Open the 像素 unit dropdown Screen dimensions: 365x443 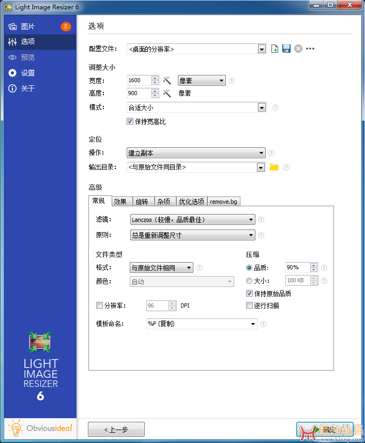pyautogui.click(x=202, y=81)
